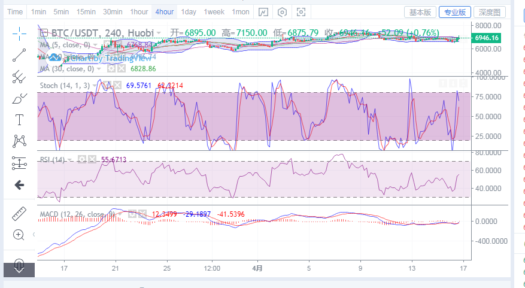The image size is (525, 288).
Task: Switch to the 1day timeframe
Action: [188, 12]
